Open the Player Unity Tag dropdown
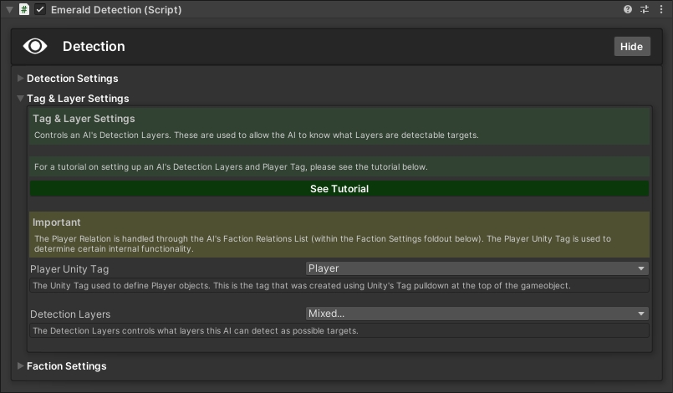The image size is (673, 393). click(477, 268)
